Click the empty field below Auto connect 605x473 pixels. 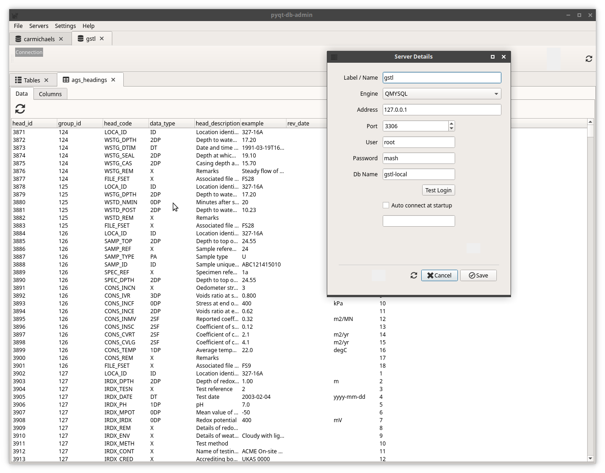click(419, 221)
